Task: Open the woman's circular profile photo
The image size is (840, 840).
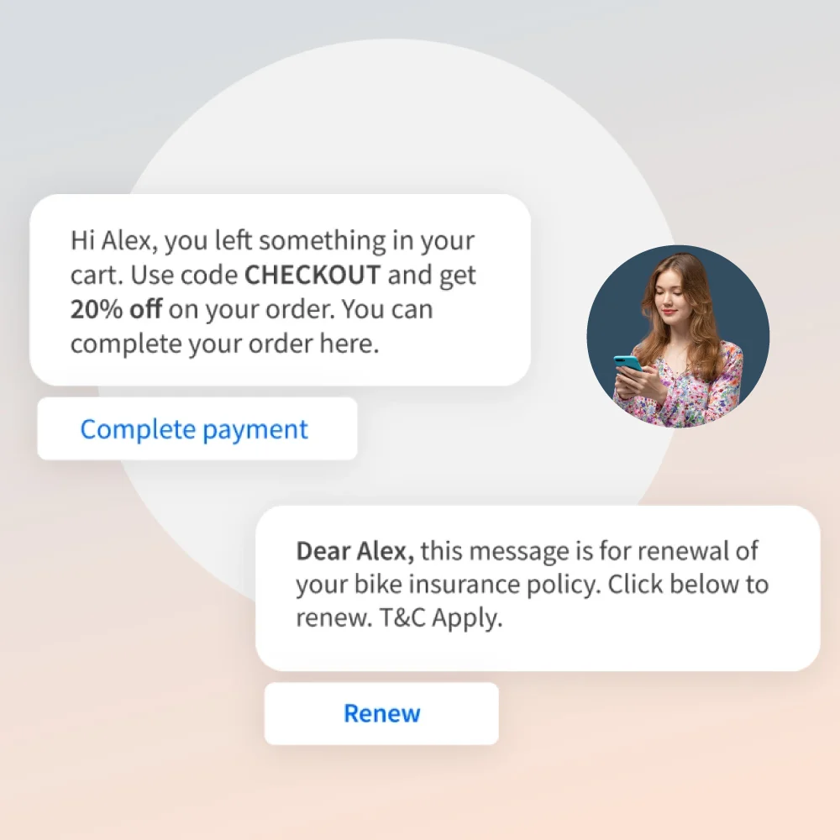Action: (x=678, y=337)
